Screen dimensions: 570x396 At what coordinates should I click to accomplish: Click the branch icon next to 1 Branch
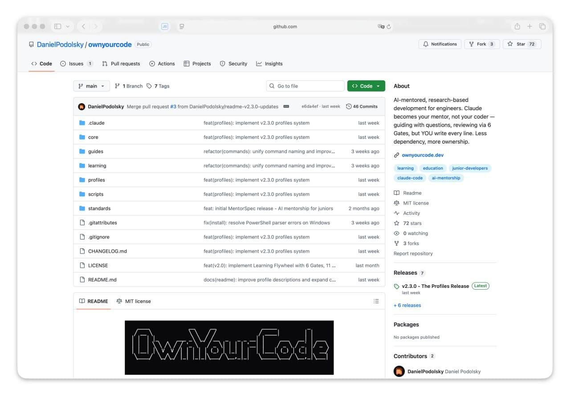pos(117,86)
